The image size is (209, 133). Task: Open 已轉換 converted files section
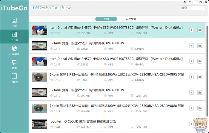[14, 78]
